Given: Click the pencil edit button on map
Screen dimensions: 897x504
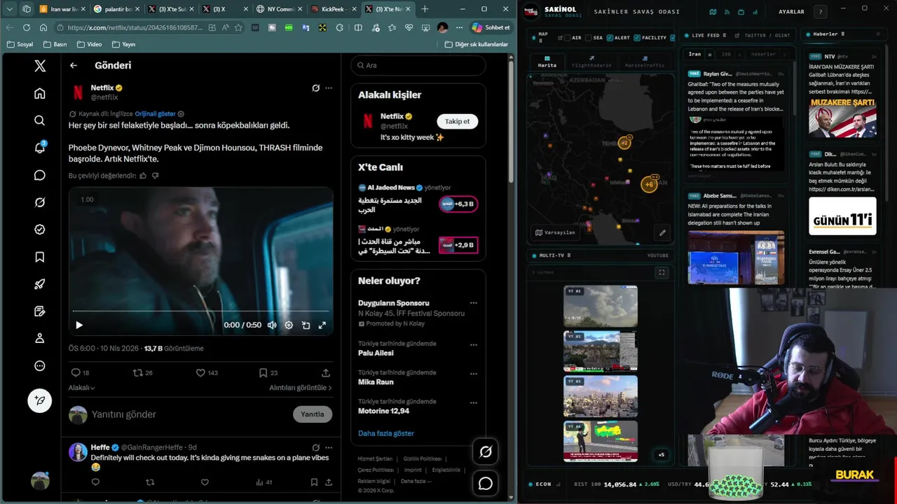Looking at the screenshot, I should pyautogui.click(x=662, y=232).
